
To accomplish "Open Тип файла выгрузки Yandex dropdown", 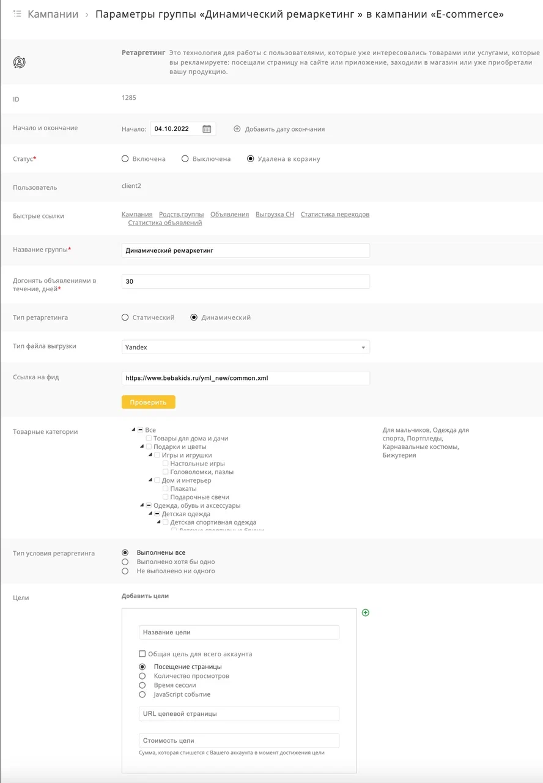I will coord(246,347).
